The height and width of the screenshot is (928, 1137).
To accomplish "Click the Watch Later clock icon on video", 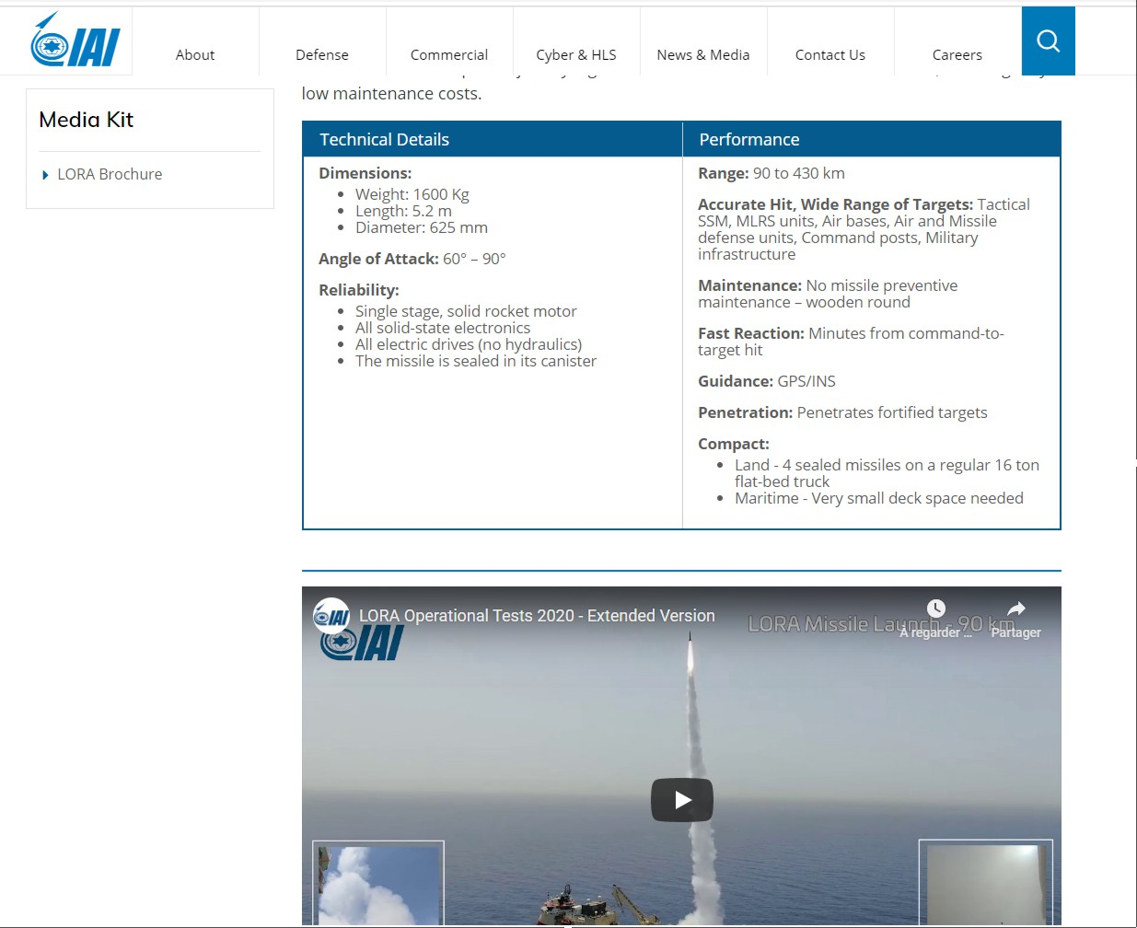I will point(935,609).
